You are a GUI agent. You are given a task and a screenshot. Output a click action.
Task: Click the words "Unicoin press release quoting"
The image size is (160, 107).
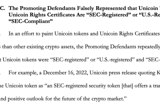pyautogui.click(x=122, y=73)
